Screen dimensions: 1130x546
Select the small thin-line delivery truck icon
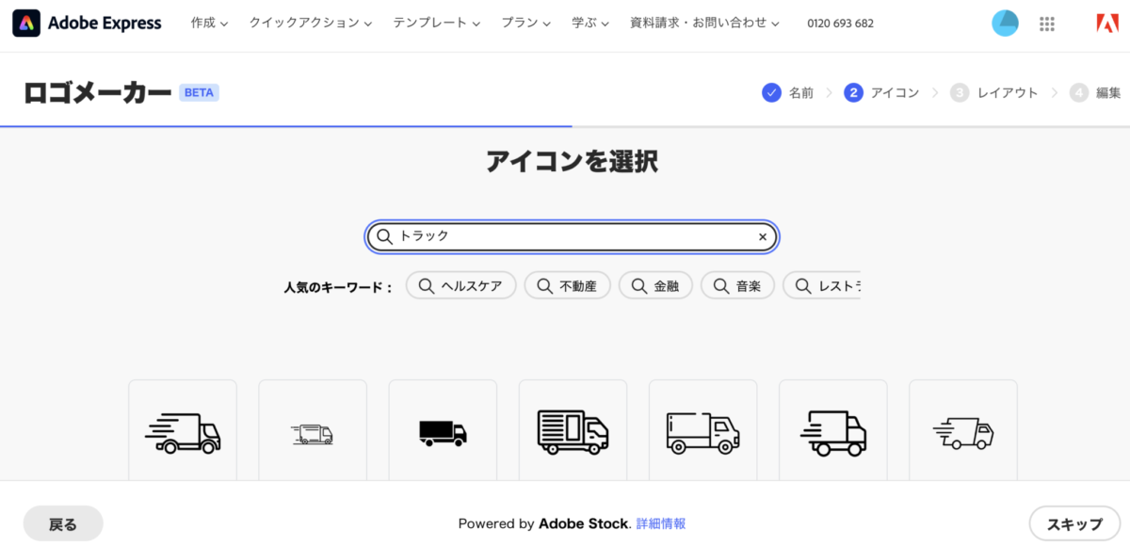coord(313,434)
